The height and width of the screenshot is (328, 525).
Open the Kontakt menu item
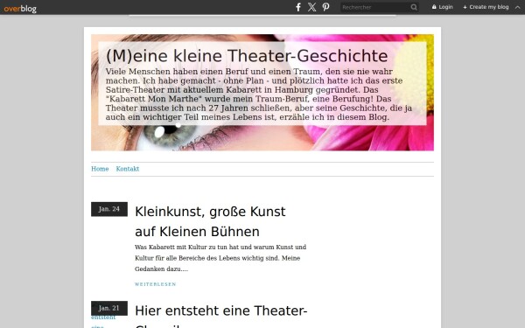click(x=128, y=169)
